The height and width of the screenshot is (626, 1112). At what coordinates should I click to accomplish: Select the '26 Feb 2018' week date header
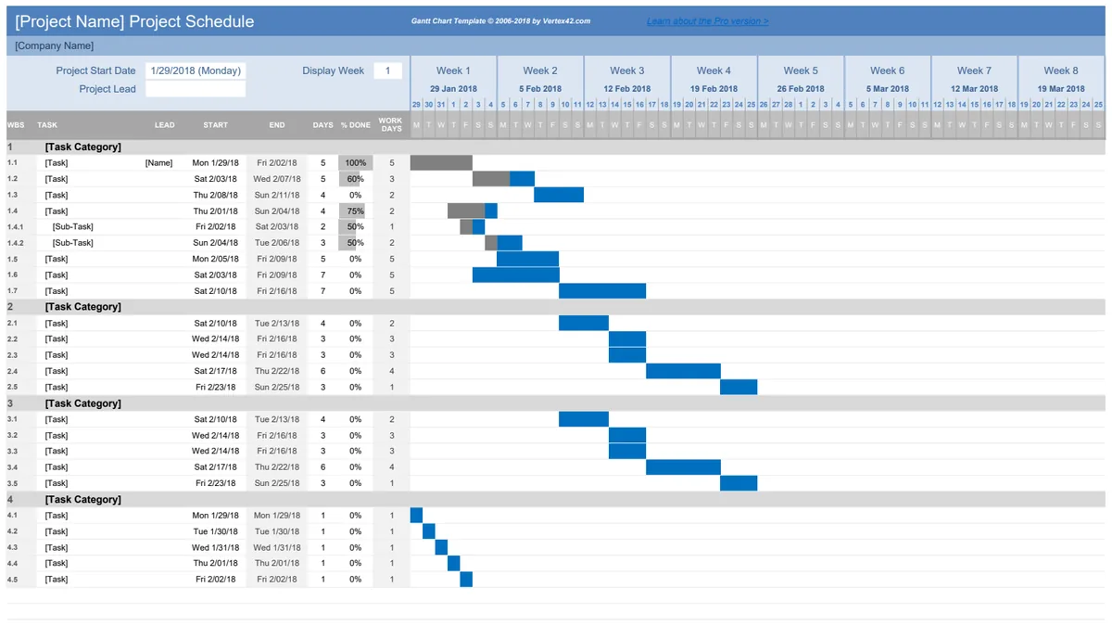click(801, 89)
